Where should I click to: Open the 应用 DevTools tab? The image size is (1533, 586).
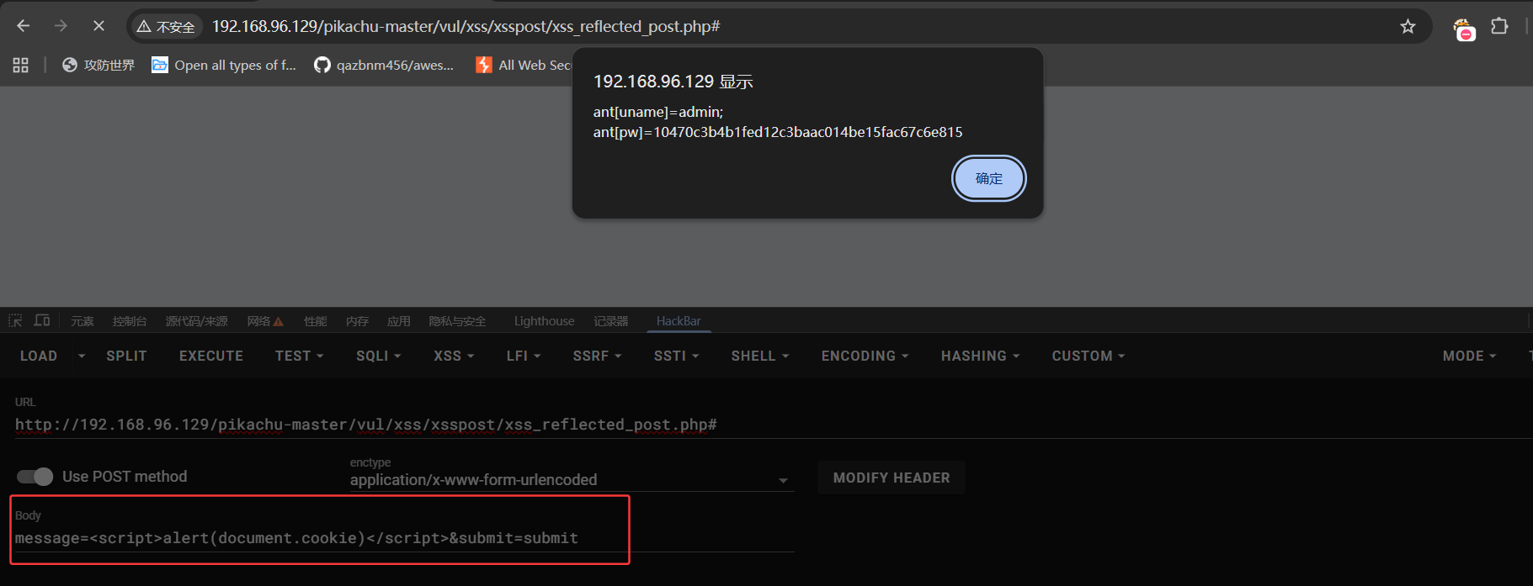399,321
